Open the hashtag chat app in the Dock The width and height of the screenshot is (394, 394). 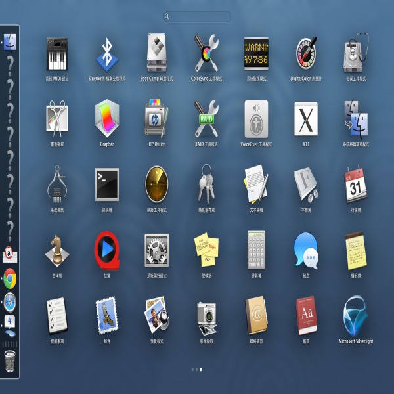pyautogui.click(x=10, y=326)
